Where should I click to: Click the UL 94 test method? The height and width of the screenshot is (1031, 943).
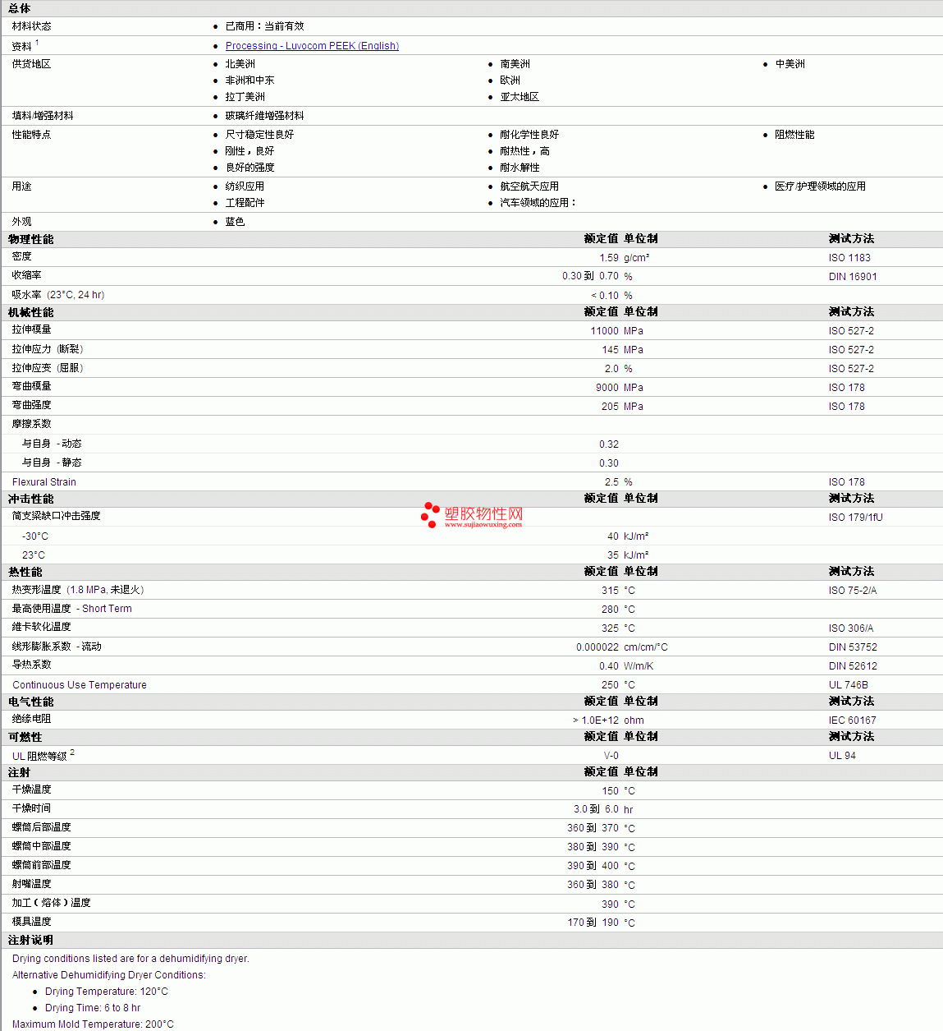pos(842,756)
